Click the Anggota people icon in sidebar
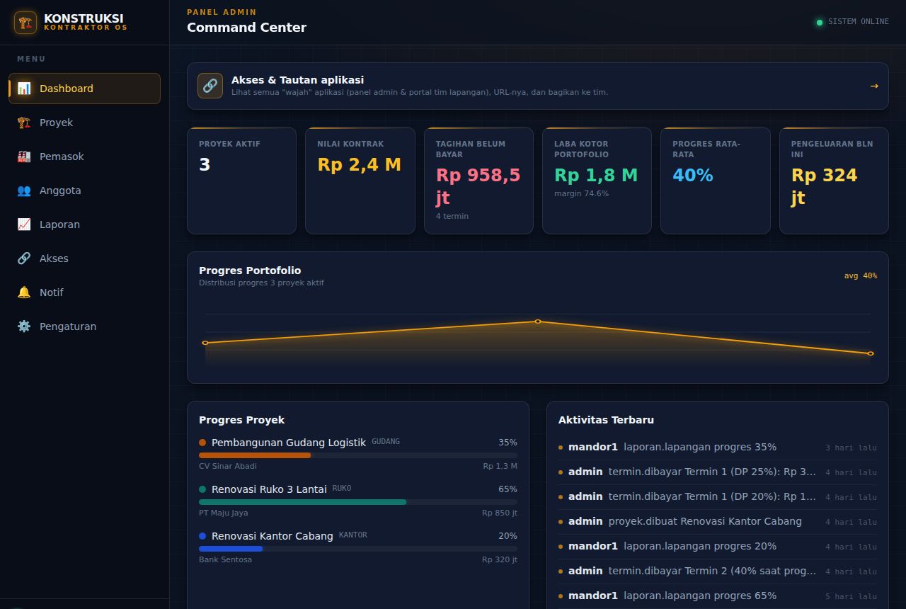 (x=24, y=190)
